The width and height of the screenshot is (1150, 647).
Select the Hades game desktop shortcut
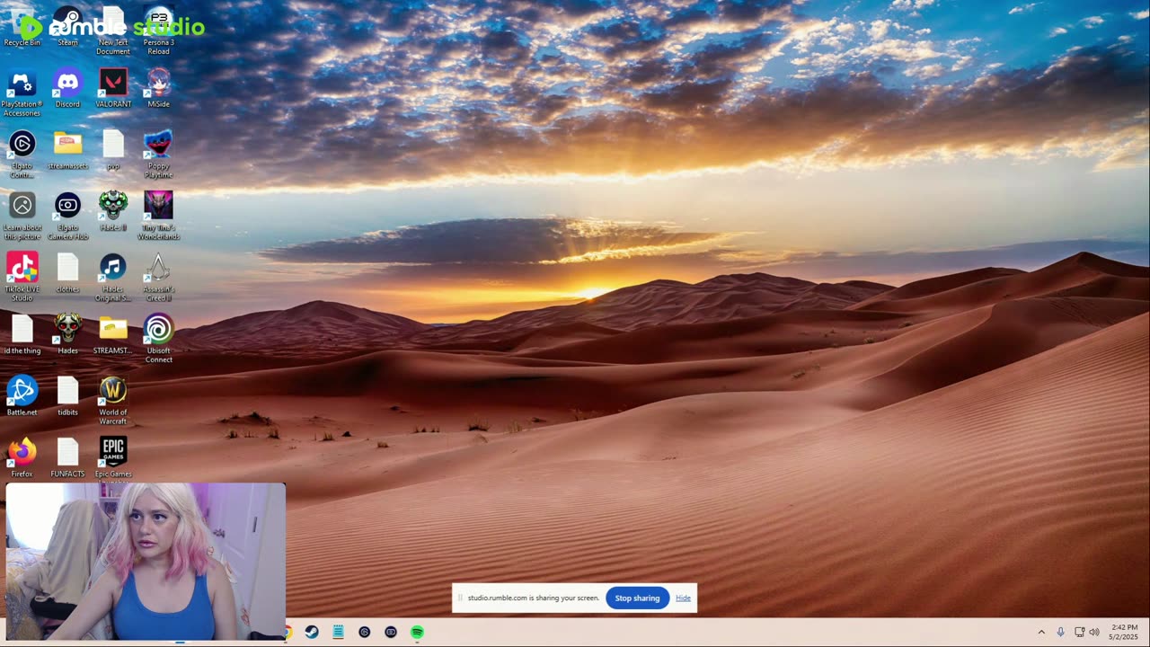67,335
